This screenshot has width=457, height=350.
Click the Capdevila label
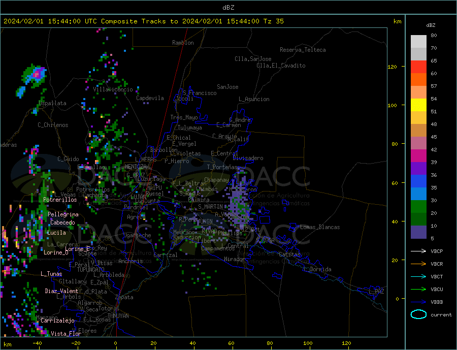click(150, 98)
